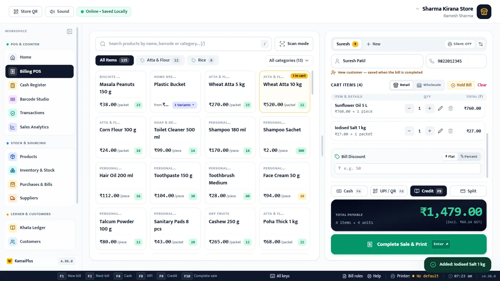Open Store QR code
This screenshot has height=281, width=500.
tap(26, 12)
